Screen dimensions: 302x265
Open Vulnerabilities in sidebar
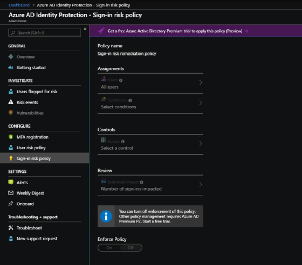click(44, 113)
